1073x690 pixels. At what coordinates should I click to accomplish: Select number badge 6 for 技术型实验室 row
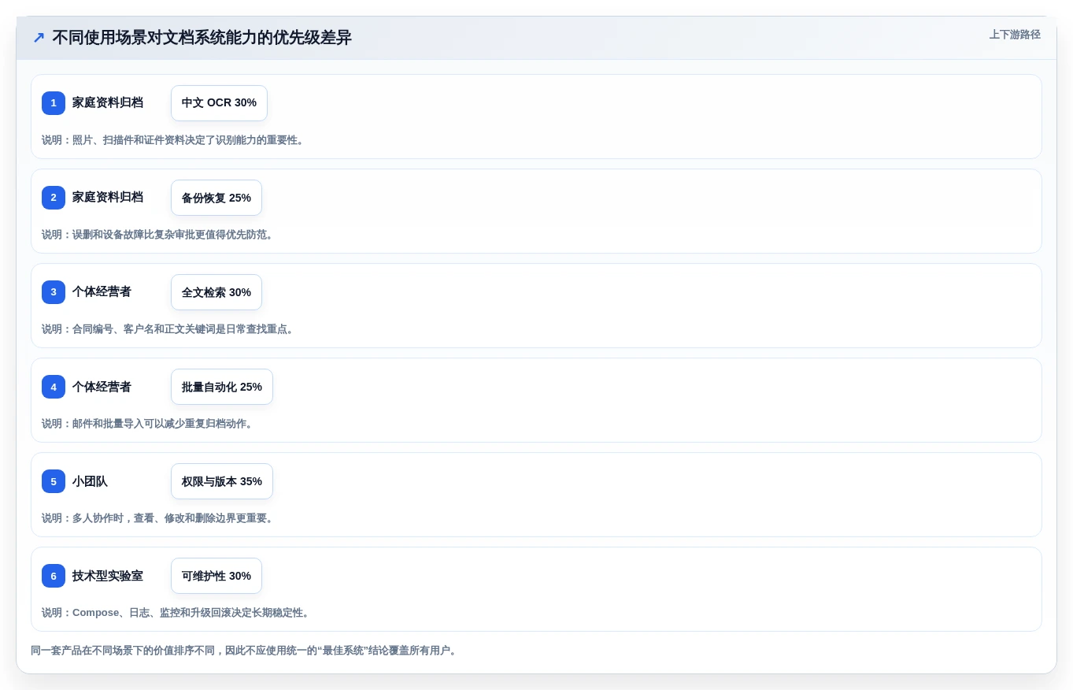54,576
